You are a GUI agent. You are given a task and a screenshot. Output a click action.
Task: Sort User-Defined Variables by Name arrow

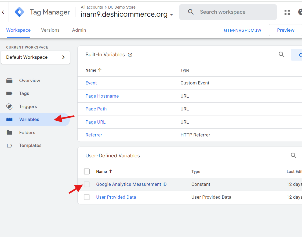pyautogui.click(x=111, y=171)
